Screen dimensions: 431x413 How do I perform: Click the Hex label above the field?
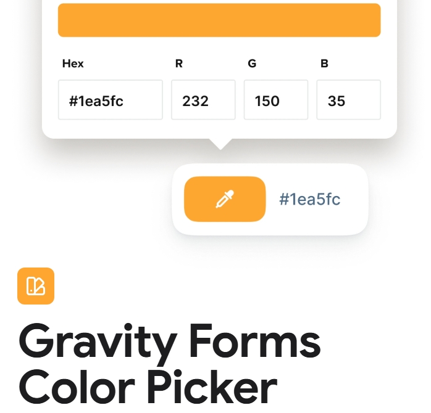(x=73, y=63)
